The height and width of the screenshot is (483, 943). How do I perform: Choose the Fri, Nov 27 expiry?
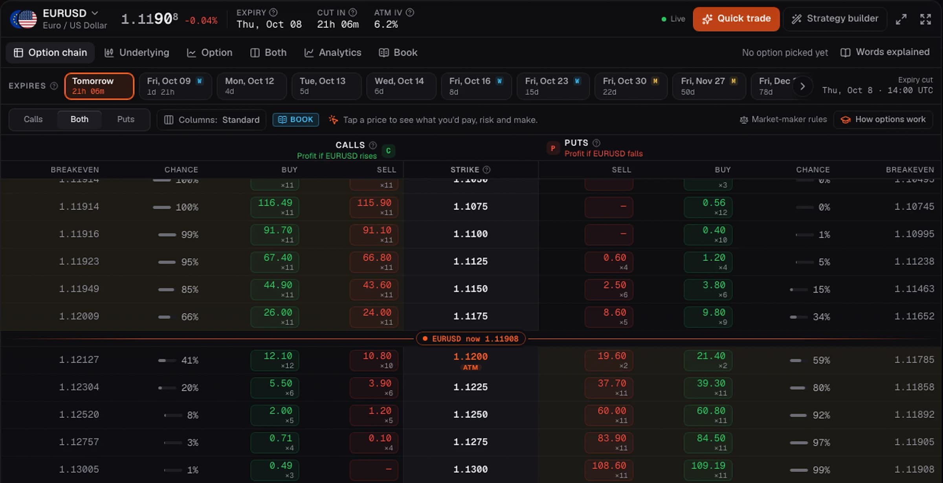709,86
